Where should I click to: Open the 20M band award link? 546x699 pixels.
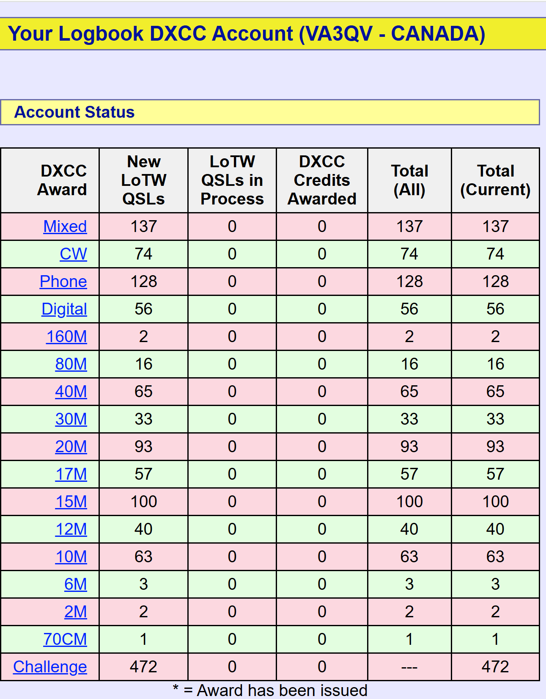pos(71,447)
